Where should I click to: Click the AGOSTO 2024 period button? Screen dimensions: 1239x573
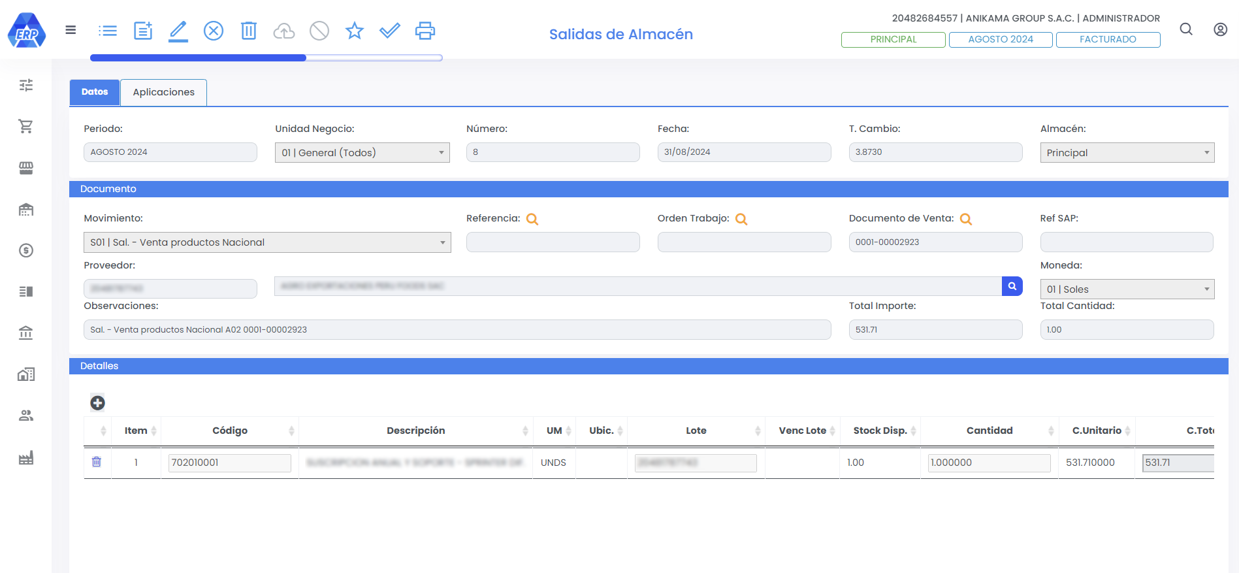[1001, 39]
